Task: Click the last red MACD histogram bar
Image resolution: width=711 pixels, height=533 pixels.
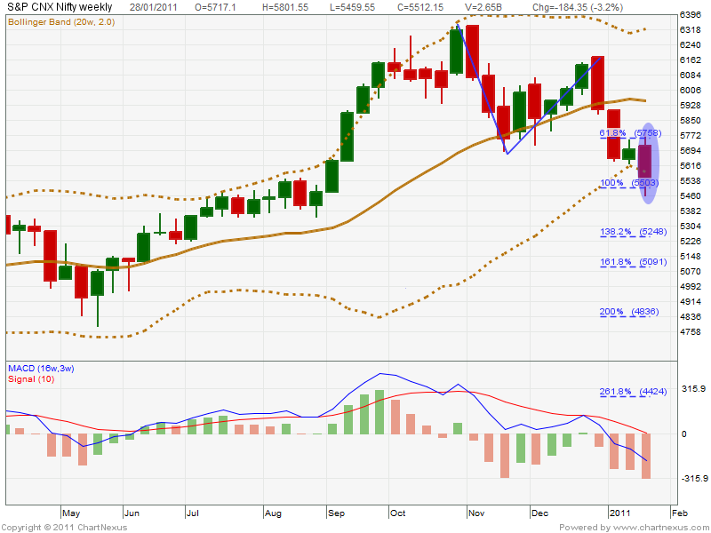Action: (x=646, y=456)
